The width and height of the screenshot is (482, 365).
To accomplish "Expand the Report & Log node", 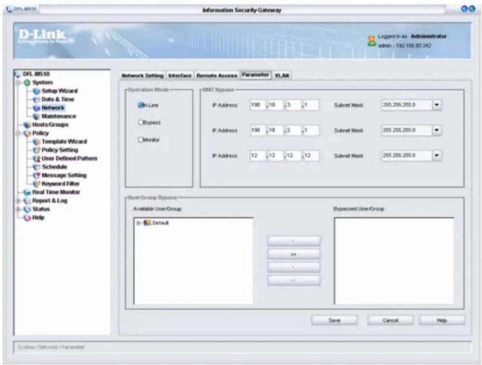I will (x=18, y=201).
